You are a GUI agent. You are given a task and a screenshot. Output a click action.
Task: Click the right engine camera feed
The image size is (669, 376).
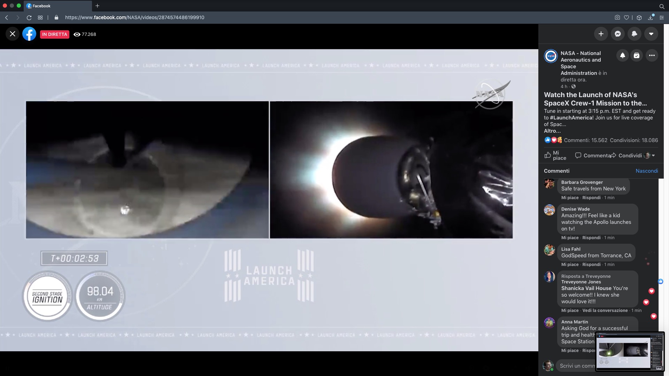coord(391,170)
